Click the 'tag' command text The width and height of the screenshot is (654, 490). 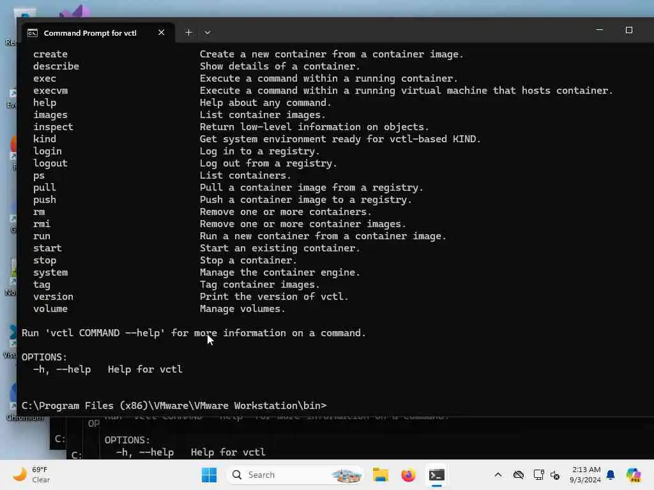(x=42, y=285)
